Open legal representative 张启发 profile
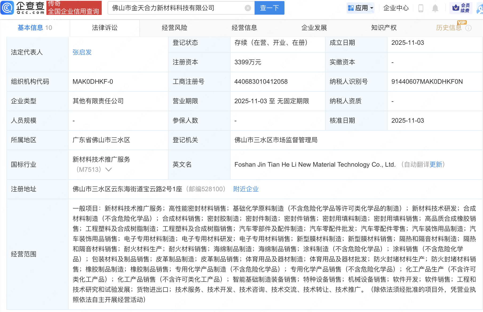 82,52
